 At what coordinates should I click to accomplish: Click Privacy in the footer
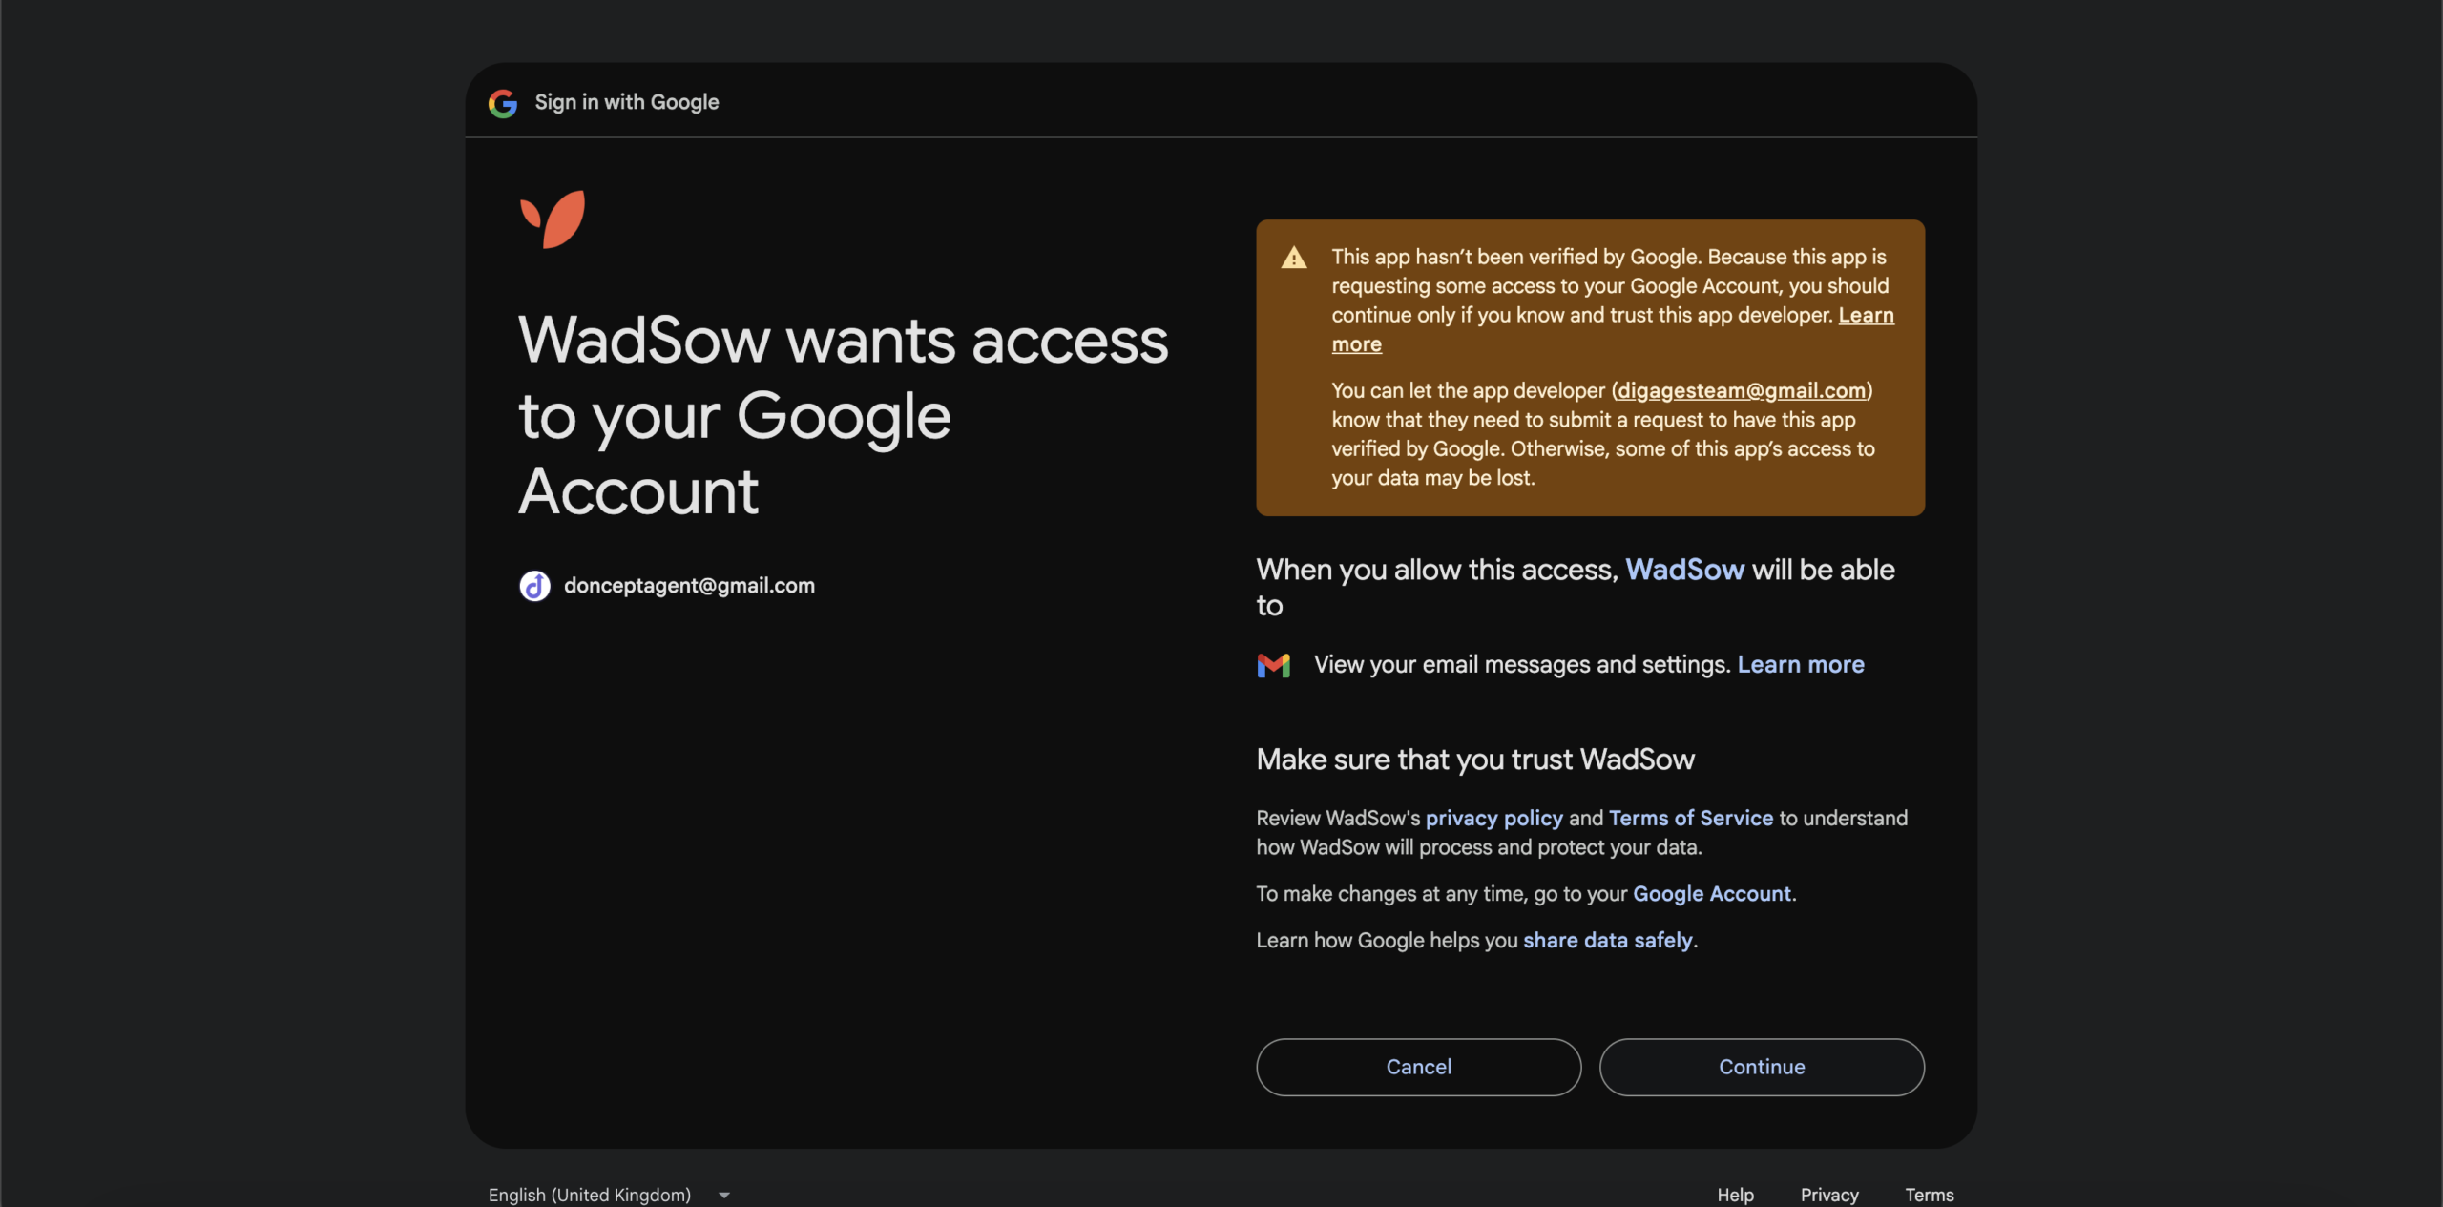click(1828, 1195)
